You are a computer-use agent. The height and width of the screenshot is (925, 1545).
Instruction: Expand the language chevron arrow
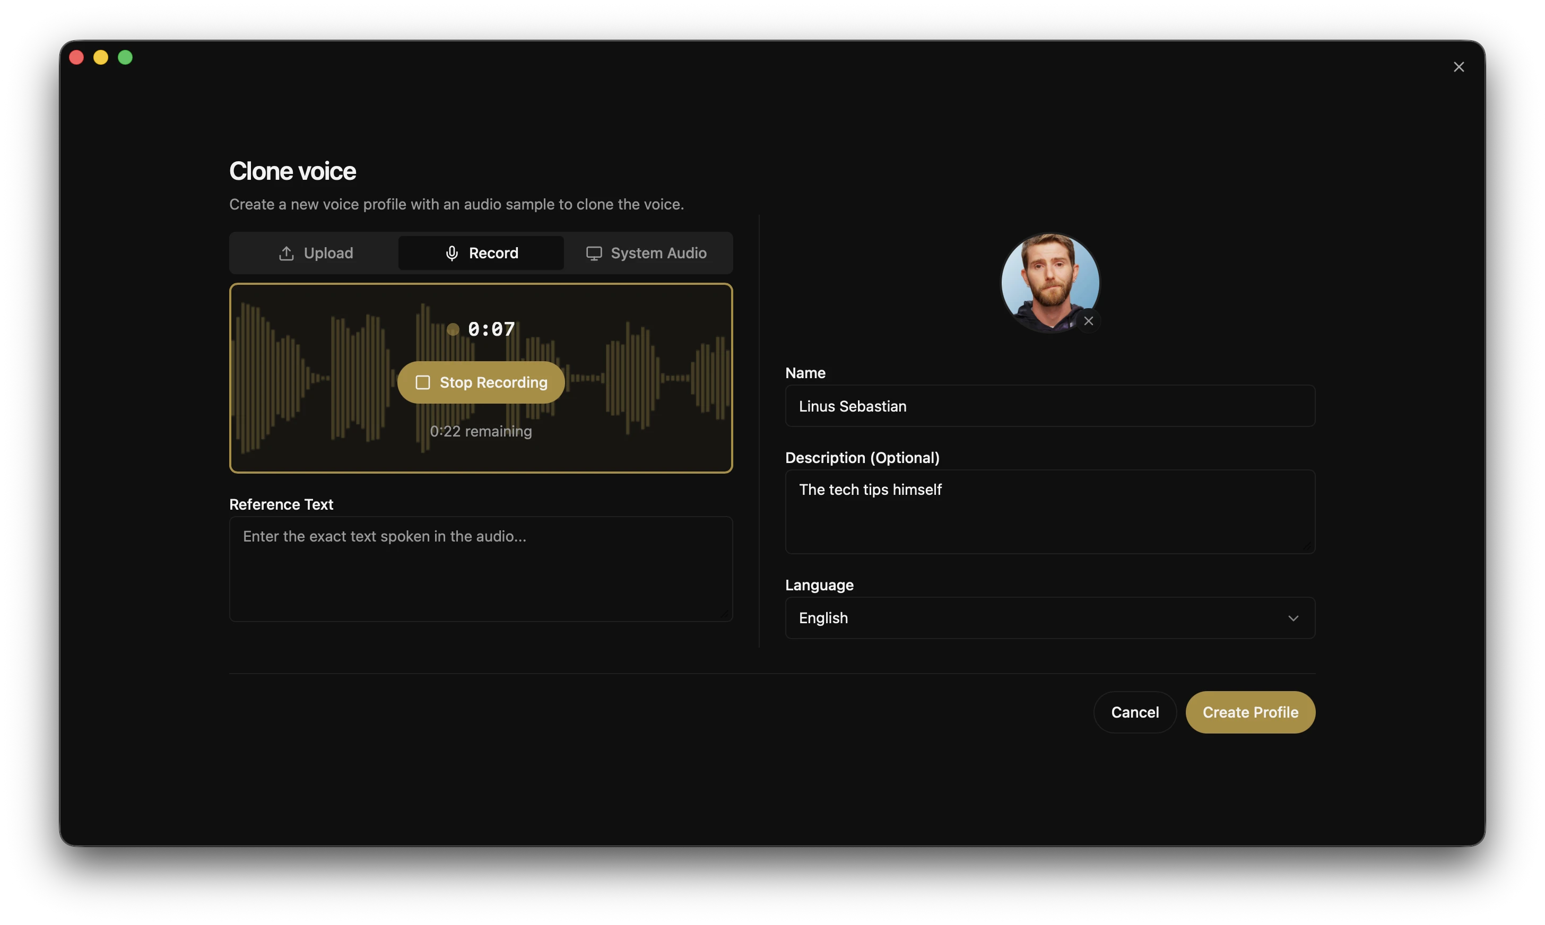(1292, 618)
